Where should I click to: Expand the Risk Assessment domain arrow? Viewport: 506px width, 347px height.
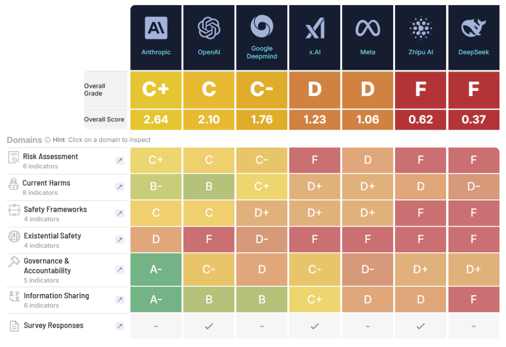coord(119,161)
